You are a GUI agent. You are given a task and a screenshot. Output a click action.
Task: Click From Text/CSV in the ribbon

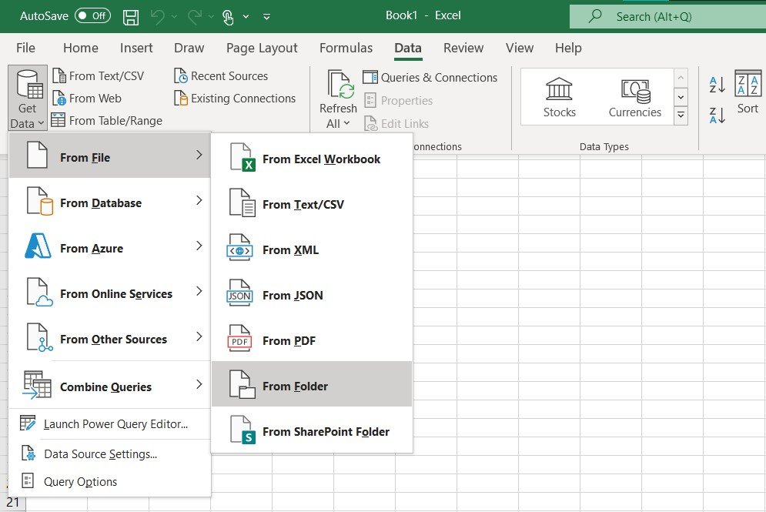tap(99, 76)
